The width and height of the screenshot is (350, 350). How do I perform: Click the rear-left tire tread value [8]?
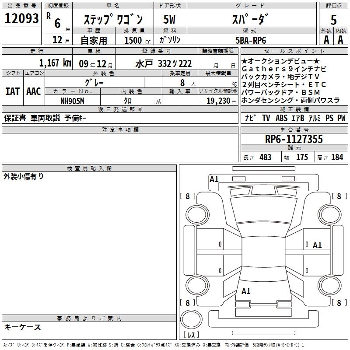tap(188, 303)
